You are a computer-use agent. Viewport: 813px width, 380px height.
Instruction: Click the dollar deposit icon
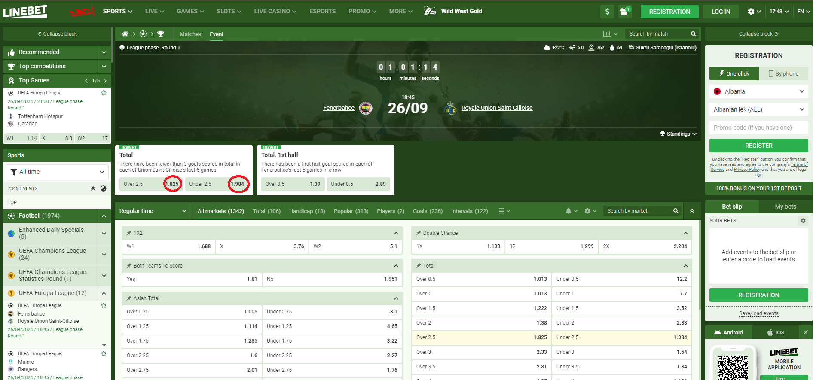607,12
